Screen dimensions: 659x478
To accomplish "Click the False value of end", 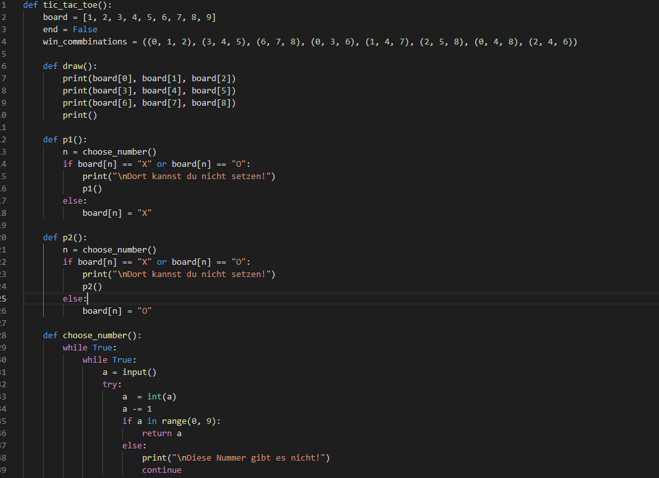I will (85, 29).
